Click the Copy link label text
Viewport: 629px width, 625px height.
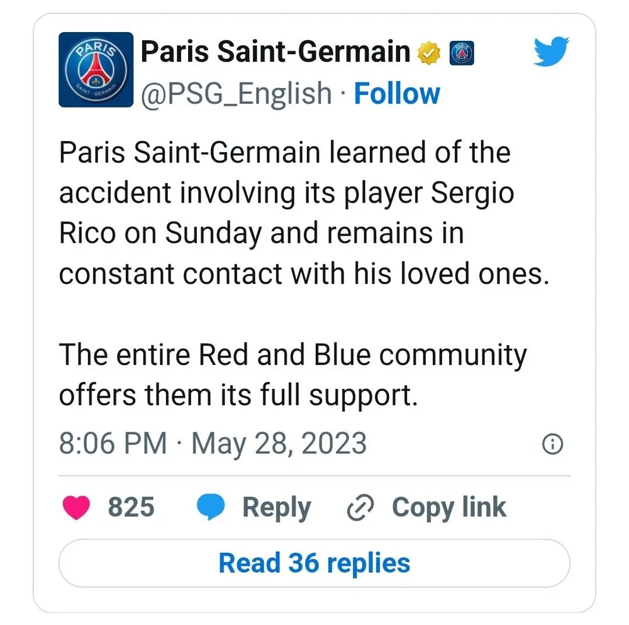click(448, 507)
